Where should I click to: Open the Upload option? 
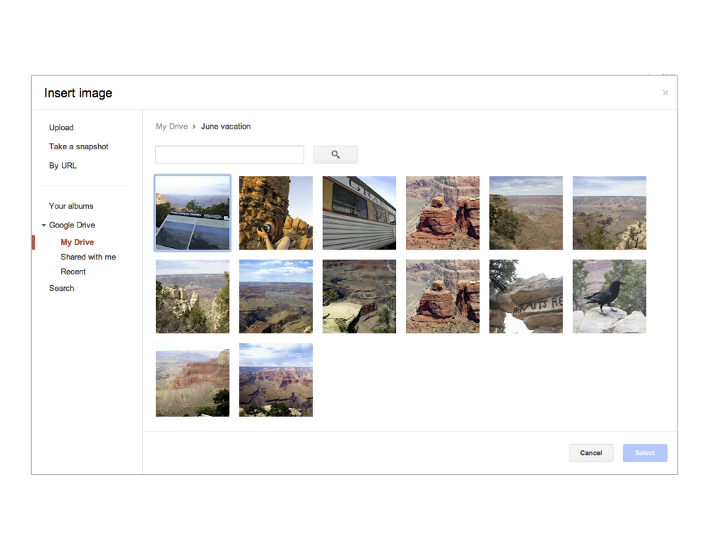[61, 128]
